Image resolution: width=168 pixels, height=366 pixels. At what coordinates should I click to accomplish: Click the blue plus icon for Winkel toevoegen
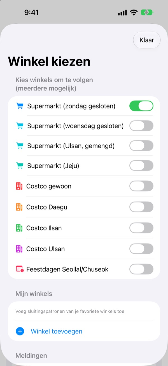(x=20, y=331)
